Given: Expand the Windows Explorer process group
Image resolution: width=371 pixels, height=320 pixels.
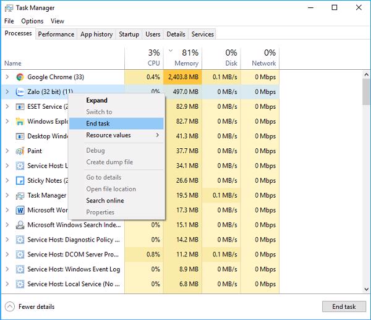Looking at the screenshot, I should [x=7, y=121].
